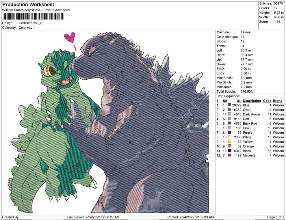This screenshot has height=220, width=286.
Task: Click the stitch count '6362' for Cyan
Action: coord(238,110)
